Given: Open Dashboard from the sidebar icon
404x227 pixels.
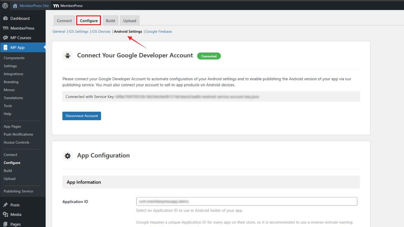Looking at the screenshot, I should [x=5, y=18].
